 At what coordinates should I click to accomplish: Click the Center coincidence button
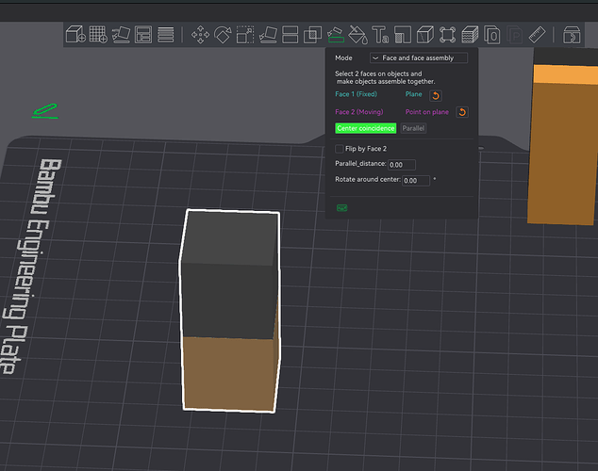pos(365,128)
